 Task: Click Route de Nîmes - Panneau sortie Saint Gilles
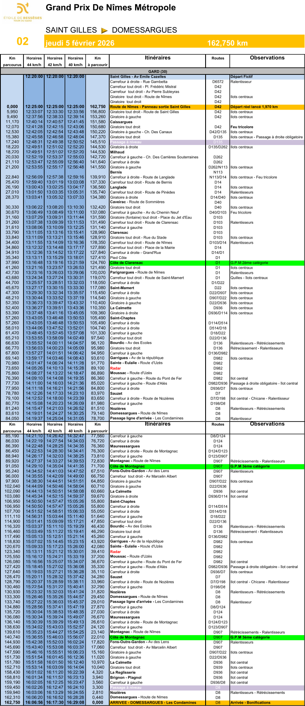click(150, 107)
